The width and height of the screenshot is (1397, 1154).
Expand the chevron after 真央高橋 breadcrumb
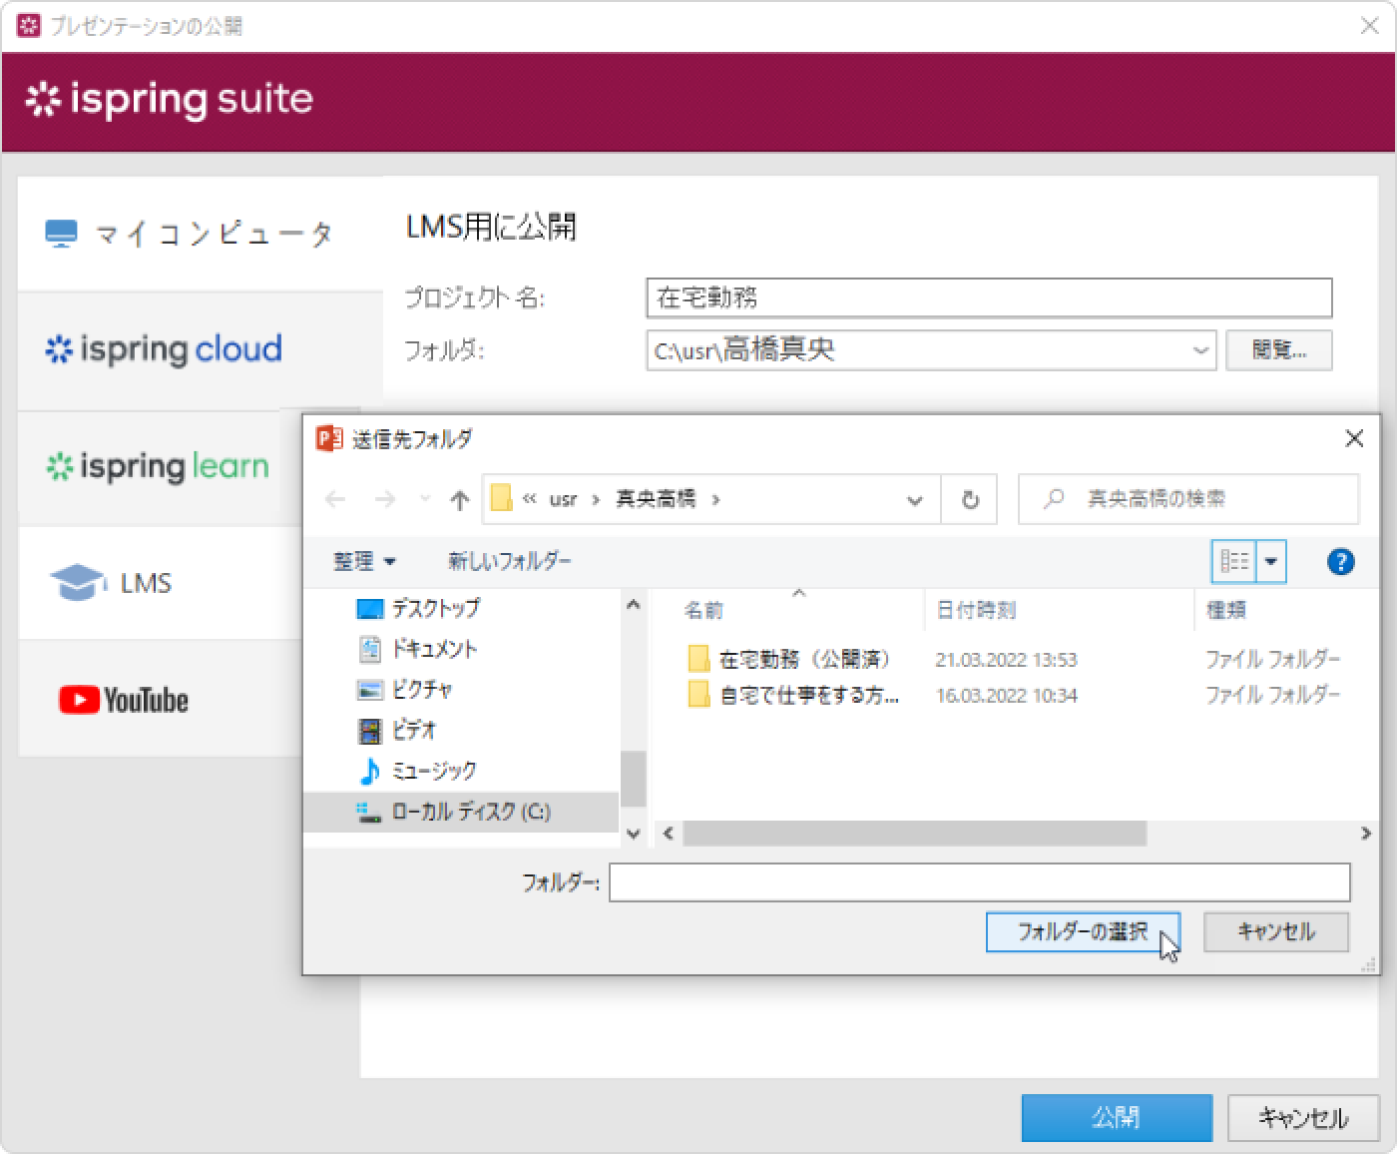click(715, 499)
